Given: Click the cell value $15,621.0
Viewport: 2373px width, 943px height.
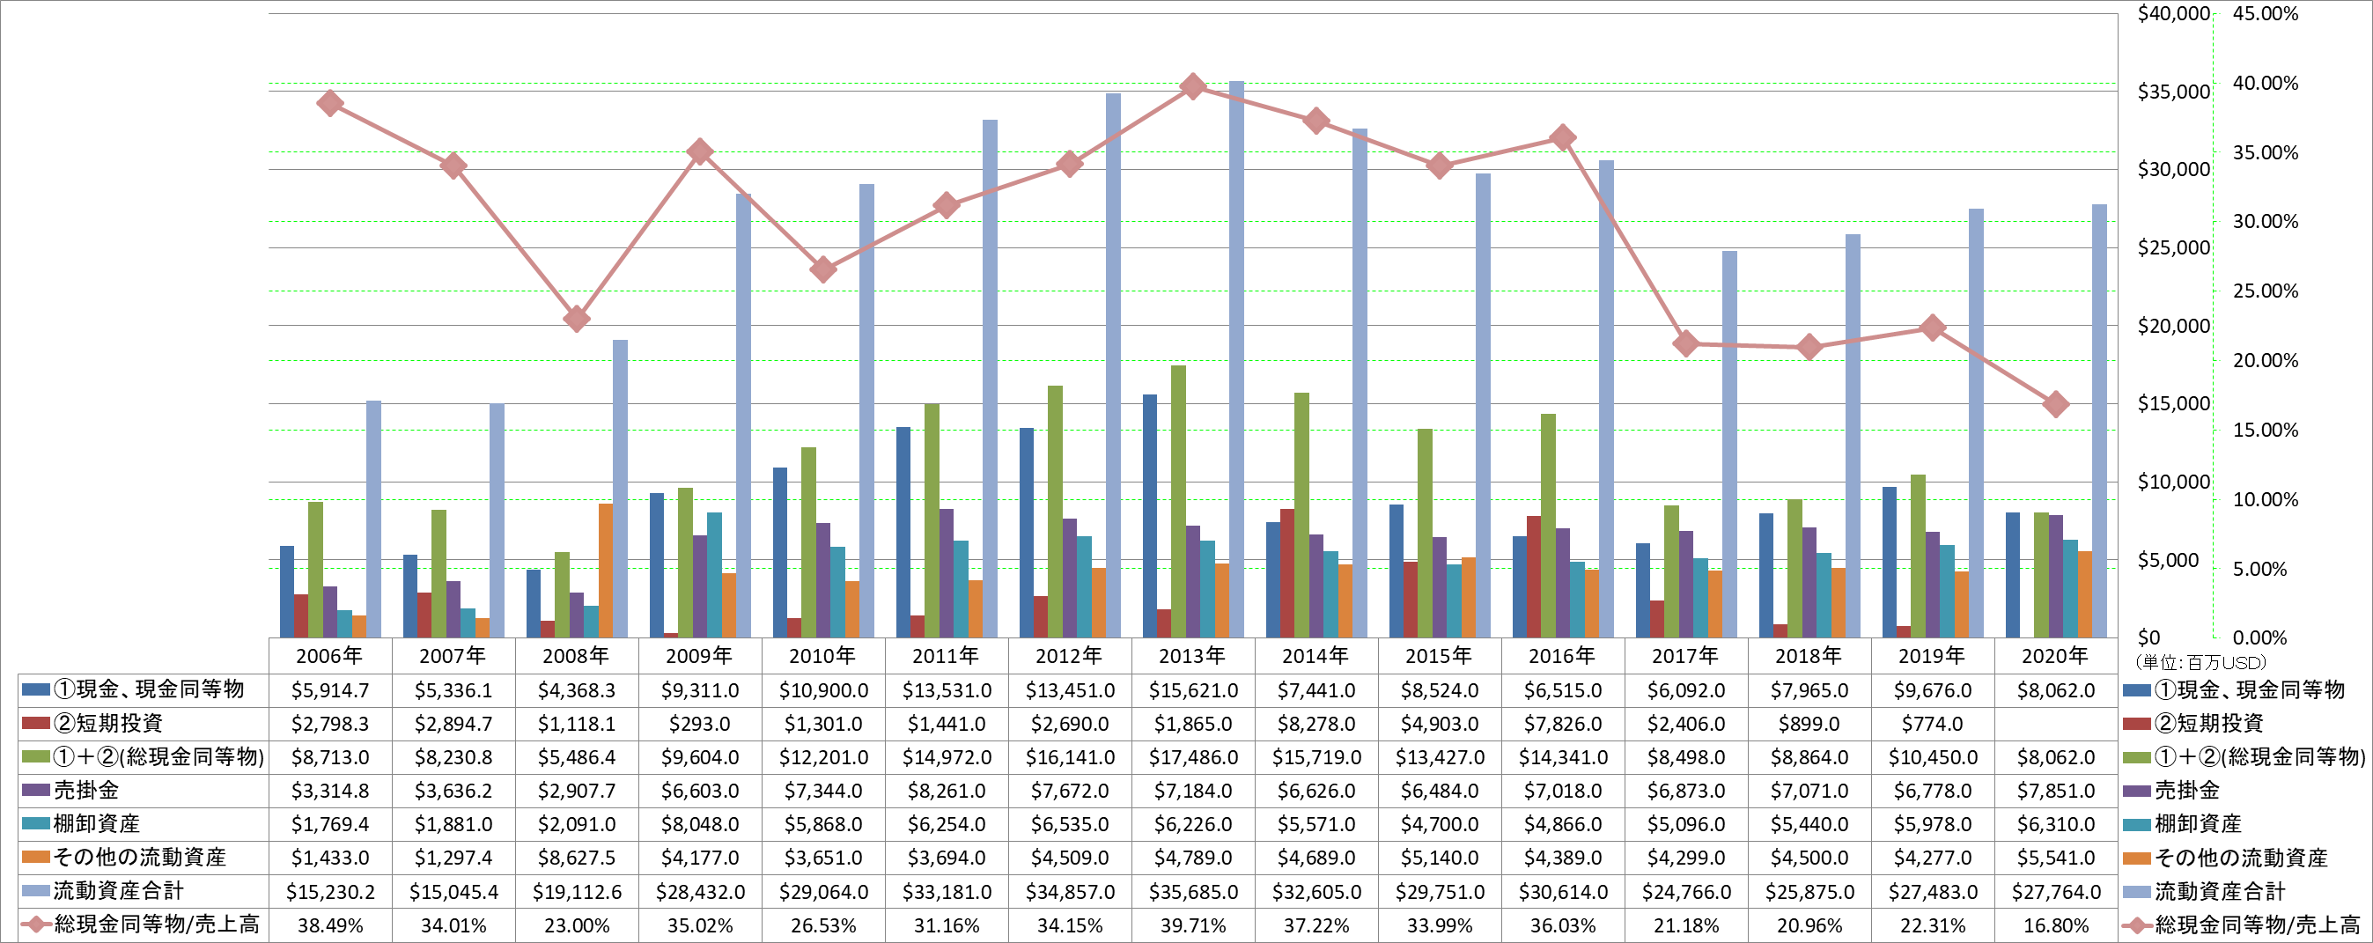Looking at the screenshot, I should click(1193, 690).
